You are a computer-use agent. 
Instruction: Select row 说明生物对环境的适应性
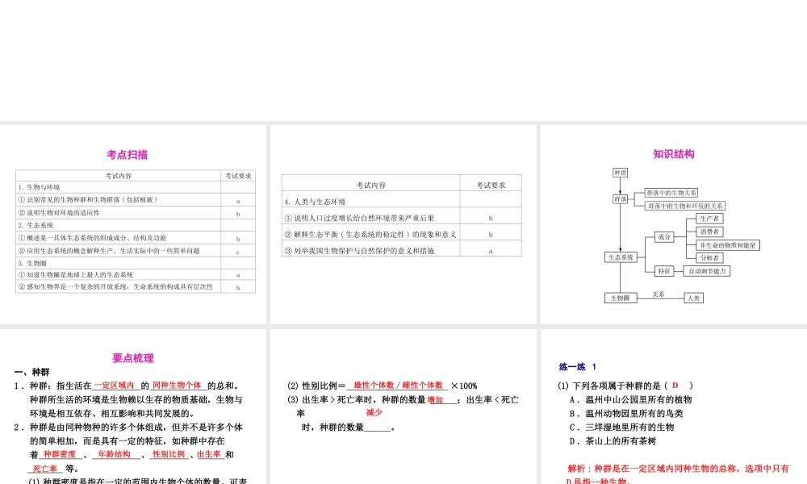pyautogui.click(x=136, y=212)
